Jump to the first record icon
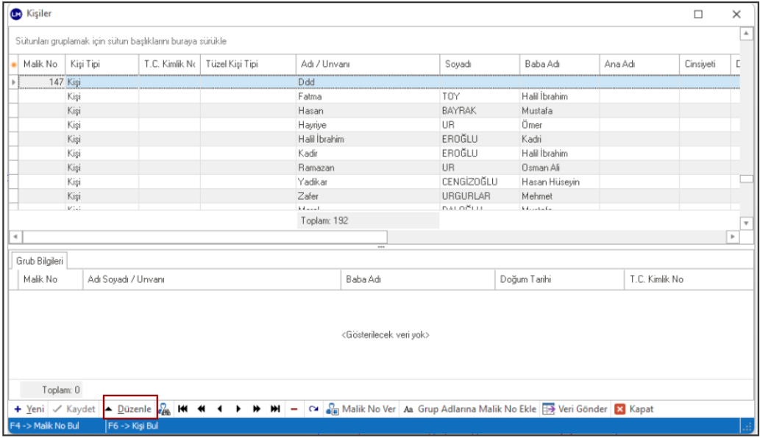 click(183, 409)
